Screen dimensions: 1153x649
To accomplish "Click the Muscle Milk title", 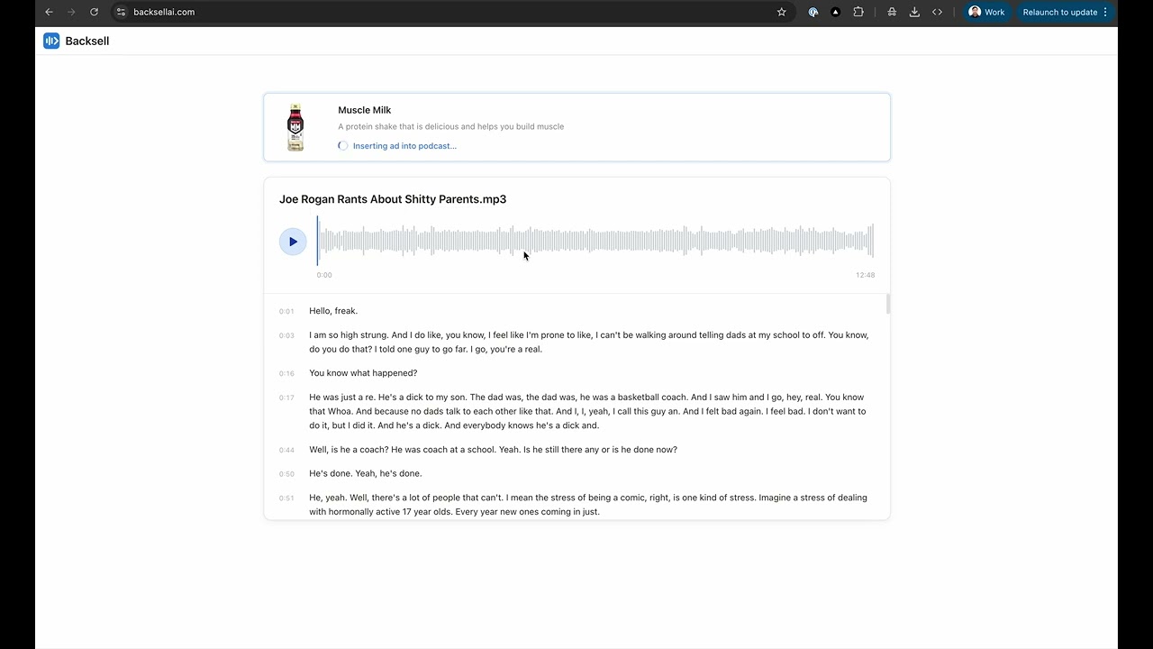I will pyautogui.click(x=365, y=110).
